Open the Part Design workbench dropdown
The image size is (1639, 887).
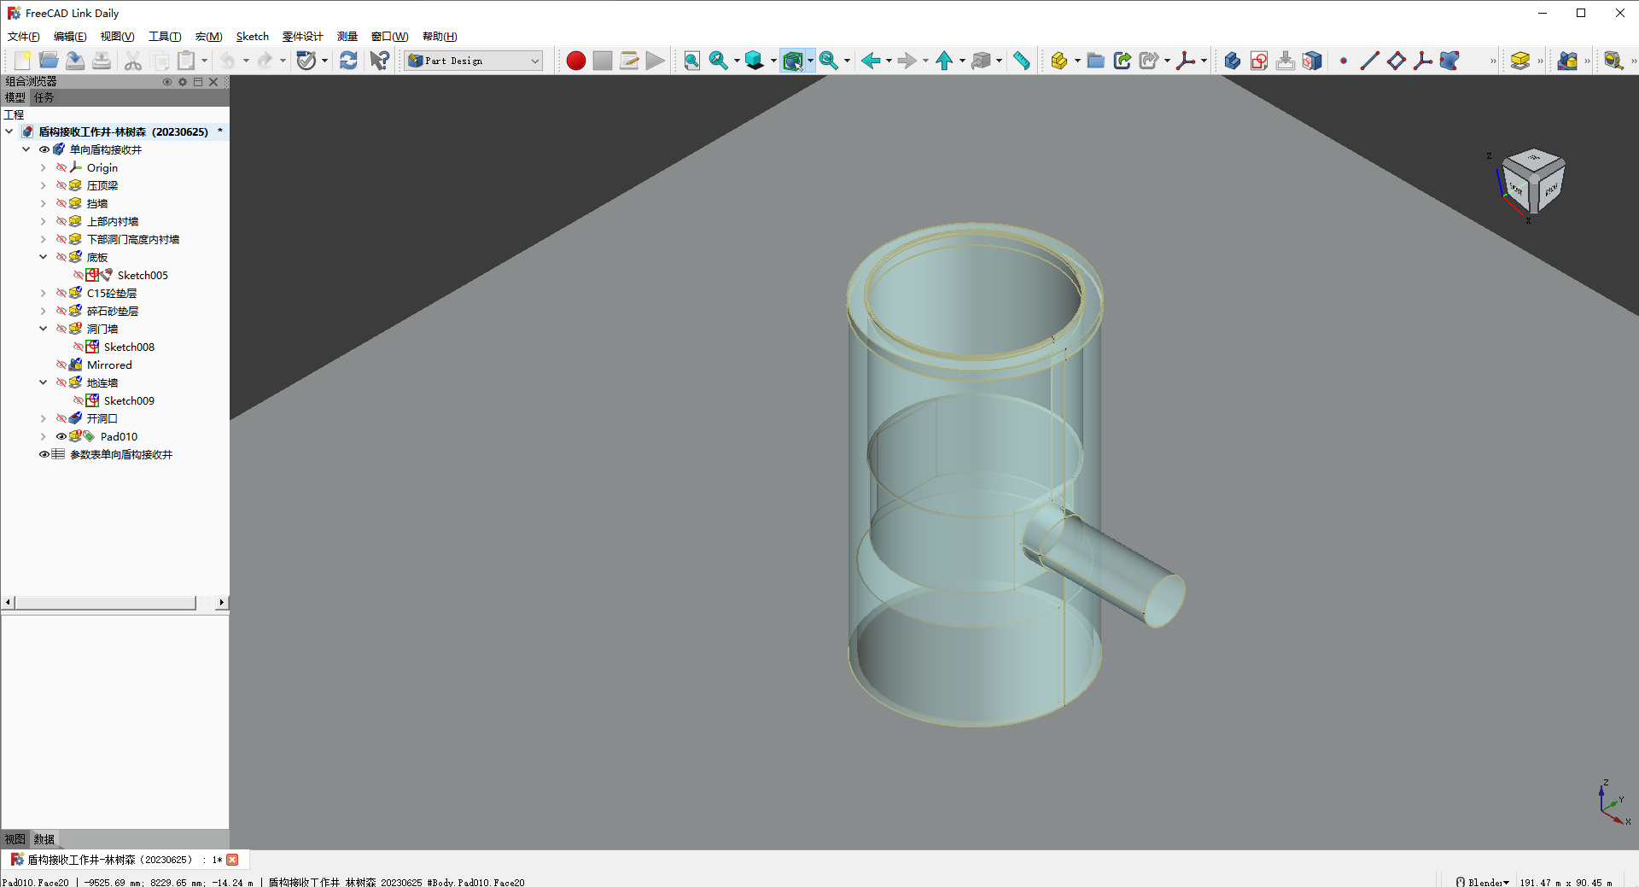[473, 61]
